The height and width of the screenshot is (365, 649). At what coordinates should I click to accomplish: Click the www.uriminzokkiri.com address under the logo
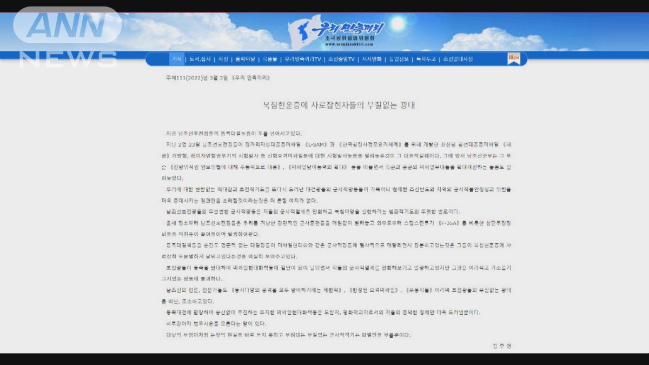pyautogui.click(x=349, y=45)
